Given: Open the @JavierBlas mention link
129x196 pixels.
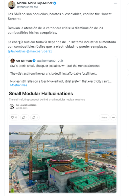Looking at the screenshot, I should click(17, 51).
